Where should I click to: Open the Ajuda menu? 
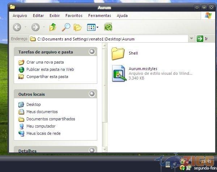pyautogui.click(x=122, y=16)
